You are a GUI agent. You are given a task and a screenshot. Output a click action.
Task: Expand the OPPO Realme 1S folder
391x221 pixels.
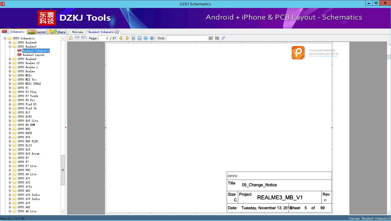coord(10,63)
